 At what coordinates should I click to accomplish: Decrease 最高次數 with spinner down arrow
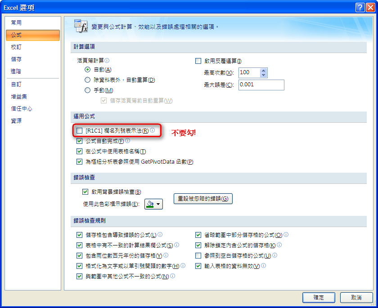(x=264, y=75)
